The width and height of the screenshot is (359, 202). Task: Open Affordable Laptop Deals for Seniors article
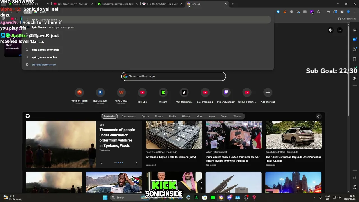tap(171, 157)
